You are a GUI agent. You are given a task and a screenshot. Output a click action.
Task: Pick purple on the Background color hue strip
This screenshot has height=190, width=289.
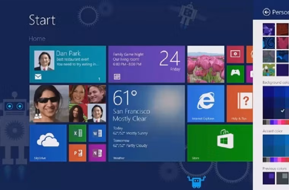tap(275, 122)
